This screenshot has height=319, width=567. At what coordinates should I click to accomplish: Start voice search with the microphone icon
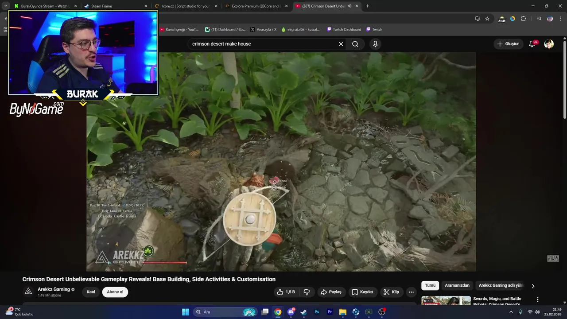coord(375,44)
